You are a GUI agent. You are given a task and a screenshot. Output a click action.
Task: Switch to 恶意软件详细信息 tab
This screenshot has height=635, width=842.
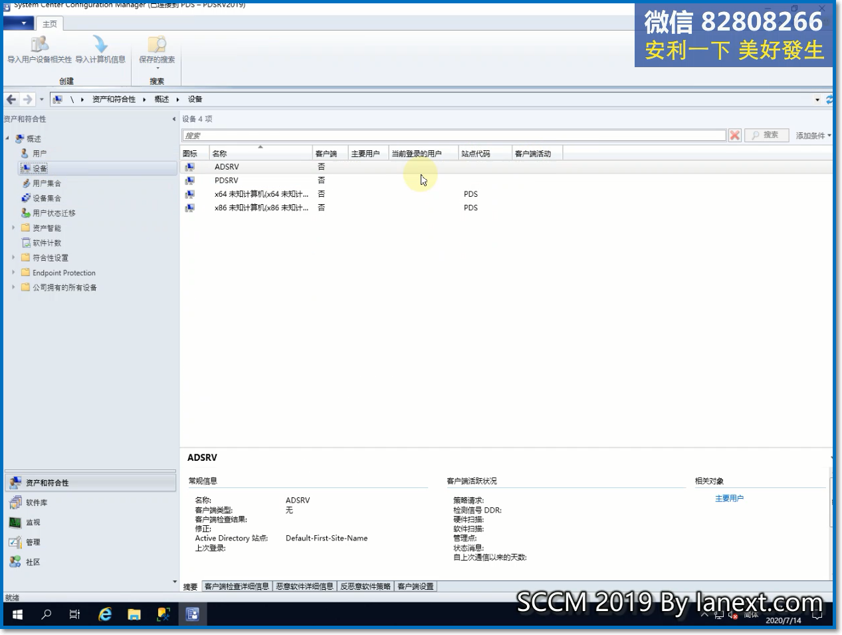304,586
